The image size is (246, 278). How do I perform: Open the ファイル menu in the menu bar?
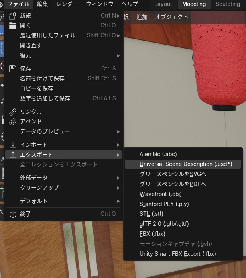pyautogui.click(x=18, y=4)
